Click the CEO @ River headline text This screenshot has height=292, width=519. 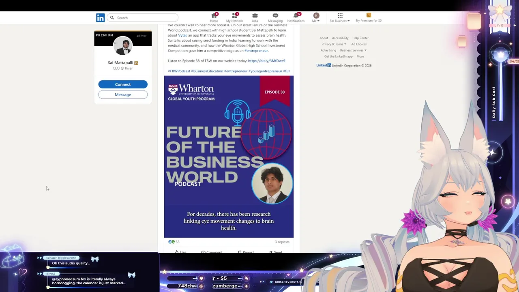pos(123,69)
